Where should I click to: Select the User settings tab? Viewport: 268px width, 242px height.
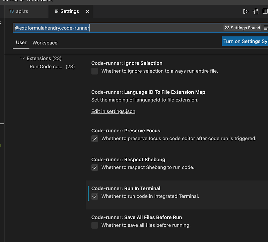21,43
